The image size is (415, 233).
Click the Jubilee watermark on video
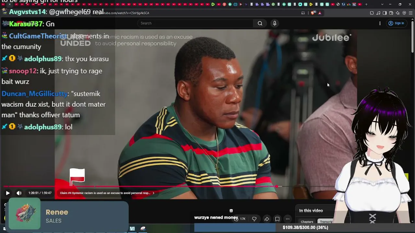tap(332, 38)
